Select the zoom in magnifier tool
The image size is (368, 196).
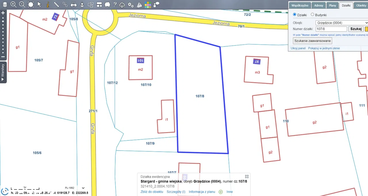13,4
